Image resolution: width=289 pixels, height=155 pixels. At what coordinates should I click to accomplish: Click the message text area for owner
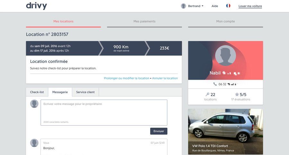point(104,112)
